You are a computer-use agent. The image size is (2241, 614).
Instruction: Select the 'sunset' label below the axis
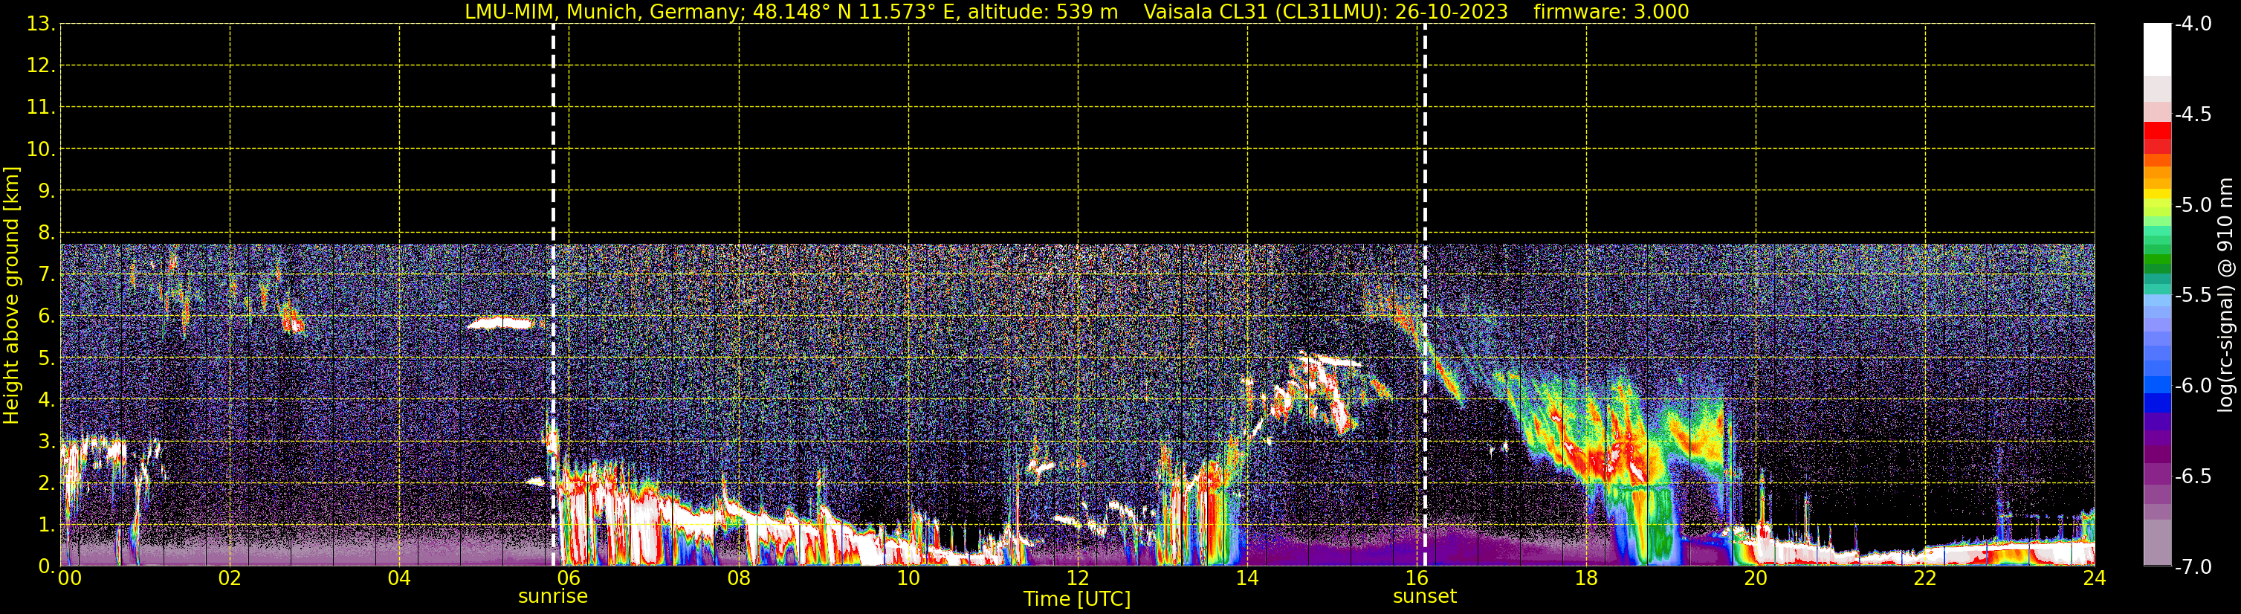[1425, 597]
